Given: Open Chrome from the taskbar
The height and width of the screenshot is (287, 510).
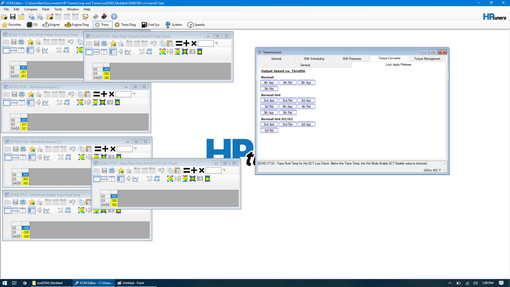Looking at the screenshot, I should 24,283.
